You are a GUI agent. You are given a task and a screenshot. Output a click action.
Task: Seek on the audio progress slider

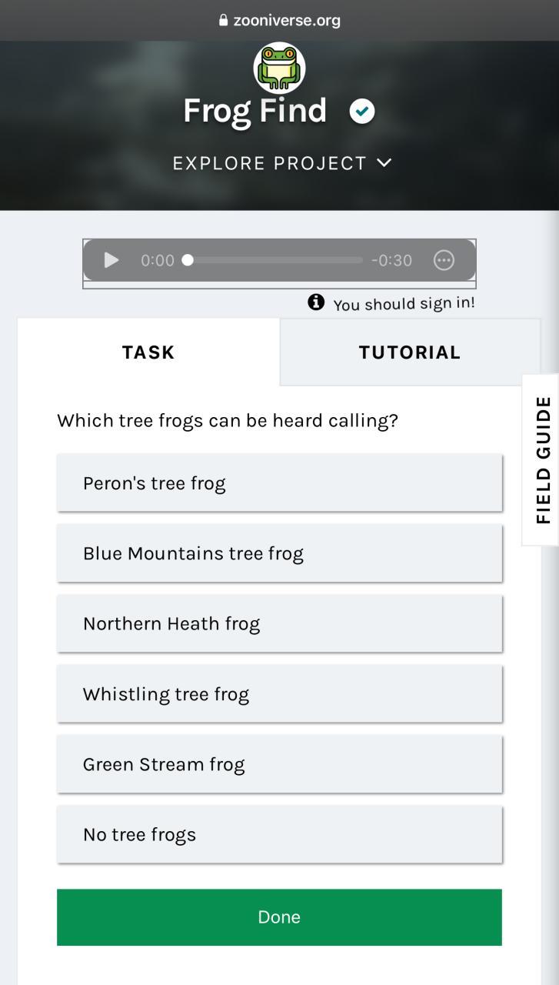coord(275,260)
